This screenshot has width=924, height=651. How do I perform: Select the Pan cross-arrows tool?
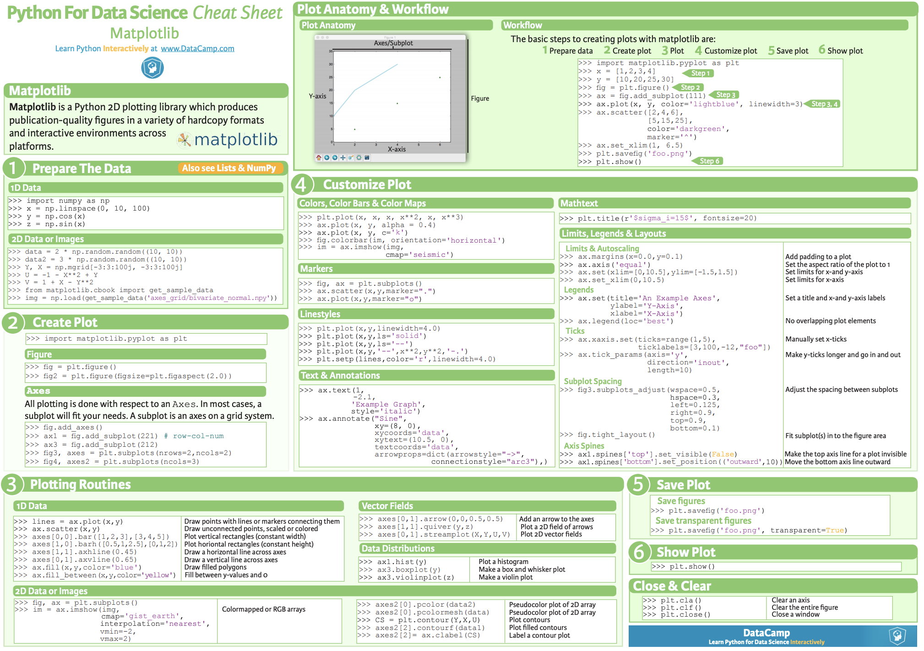pyautogui.click(x=343, y=157)
